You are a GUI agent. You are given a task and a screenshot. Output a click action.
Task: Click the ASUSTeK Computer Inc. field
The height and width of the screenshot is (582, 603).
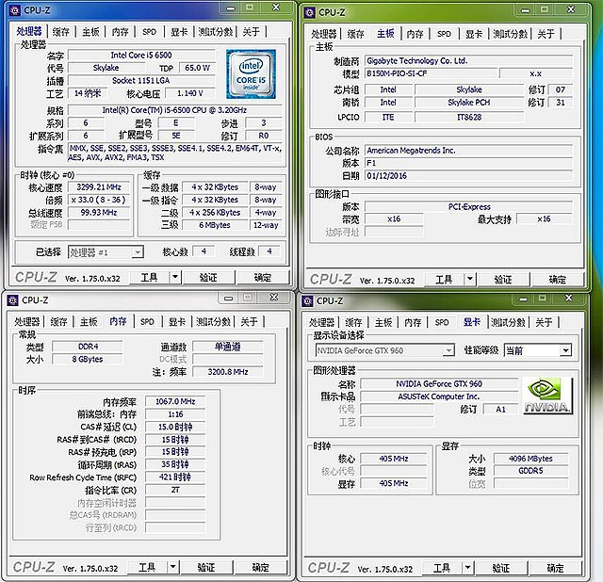[x=439, y=396]
